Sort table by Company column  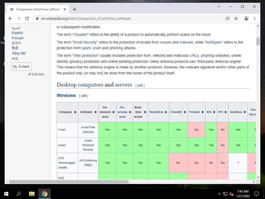tap(75, 112)
